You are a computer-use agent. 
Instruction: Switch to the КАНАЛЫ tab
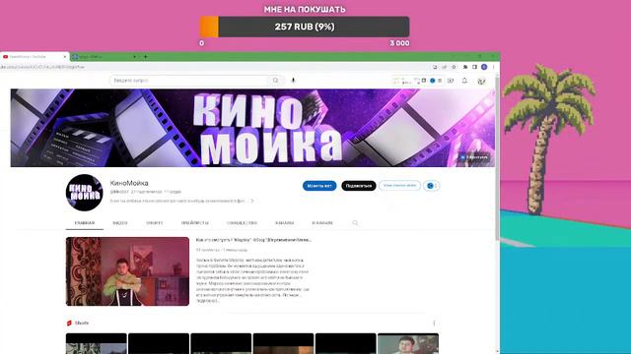[285, 223]
